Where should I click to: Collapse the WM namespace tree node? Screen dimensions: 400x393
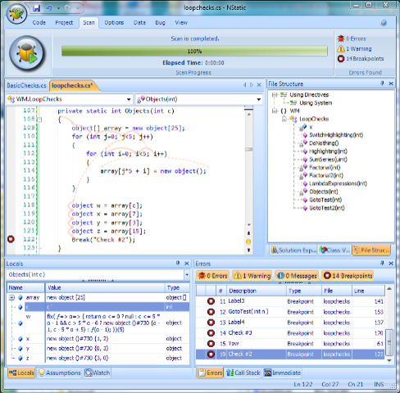click(275, 111)
